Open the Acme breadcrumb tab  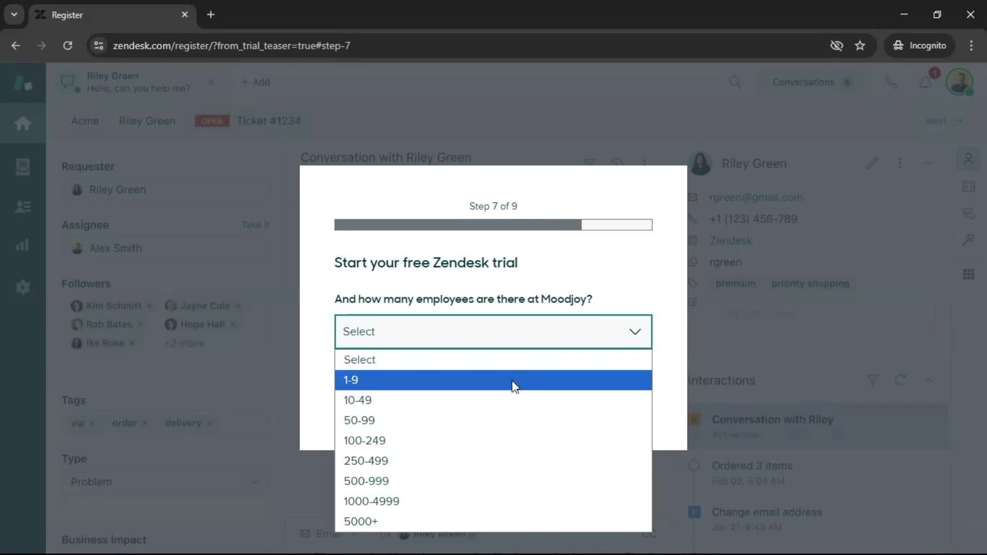[x=85, y=121]
